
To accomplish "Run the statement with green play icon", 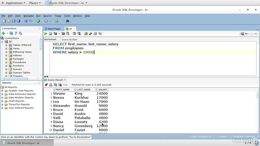I will (x=45, y=34).
